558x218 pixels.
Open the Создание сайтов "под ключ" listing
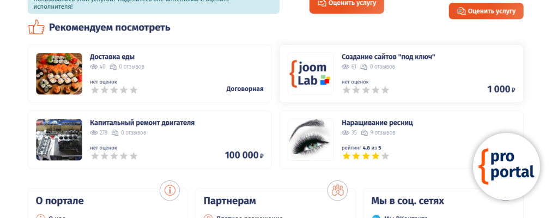pyautogui.click(x=389, y=57)
